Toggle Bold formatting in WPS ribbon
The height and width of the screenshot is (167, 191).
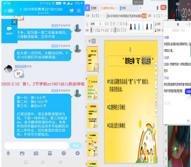[x=91, y=30]
